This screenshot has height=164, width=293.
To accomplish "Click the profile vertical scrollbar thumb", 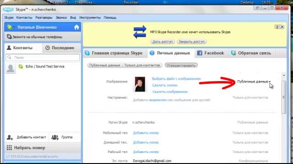I will point(284,97).
